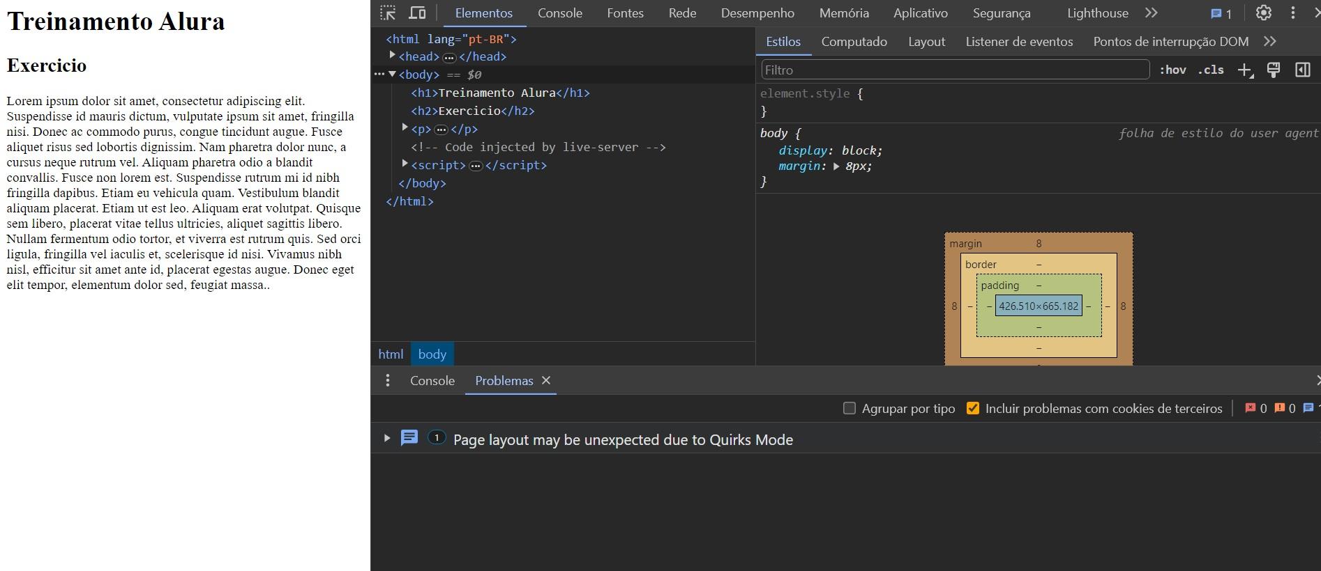Open the Lighthouse tab
This screenshot has width=1321, height=571.
1097,13
